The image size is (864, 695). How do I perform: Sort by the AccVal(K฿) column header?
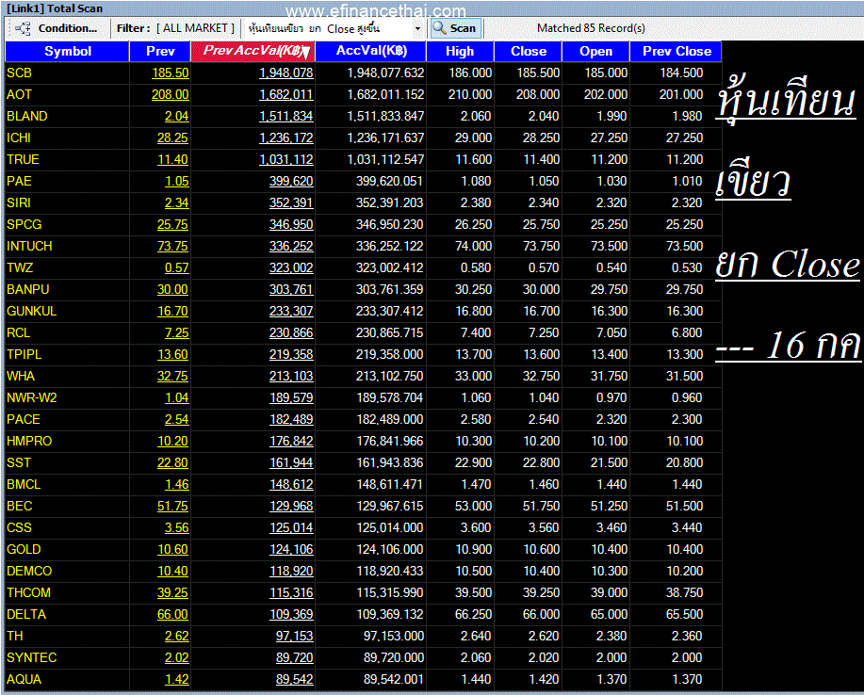[x=371, y=51]
